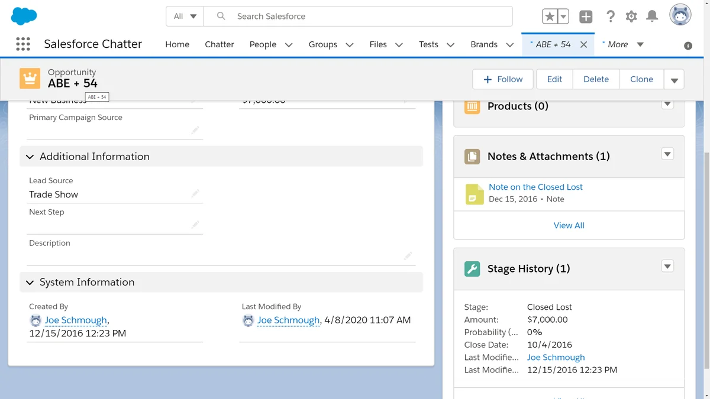This screenshot has width=710, height=399.
Task: Open the Brands tab dropdown arrow
Action: 509,45
